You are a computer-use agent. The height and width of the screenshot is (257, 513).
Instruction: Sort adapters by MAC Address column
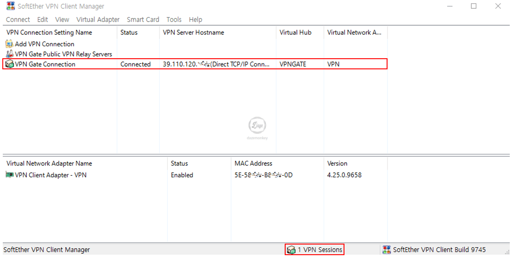277,163
